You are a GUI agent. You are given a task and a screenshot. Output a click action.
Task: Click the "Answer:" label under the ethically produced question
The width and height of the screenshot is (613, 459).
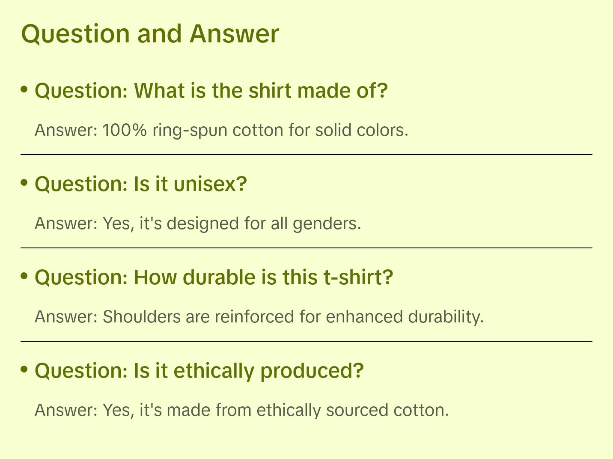pyautogui.click(x=66, y=410)
